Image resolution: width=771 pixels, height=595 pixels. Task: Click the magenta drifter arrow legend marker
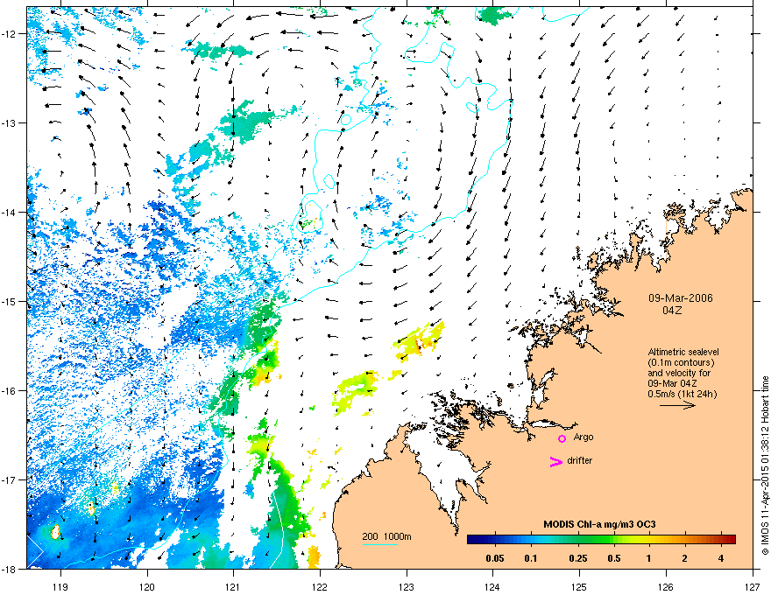pyautogui.click(x=556, y=461)
